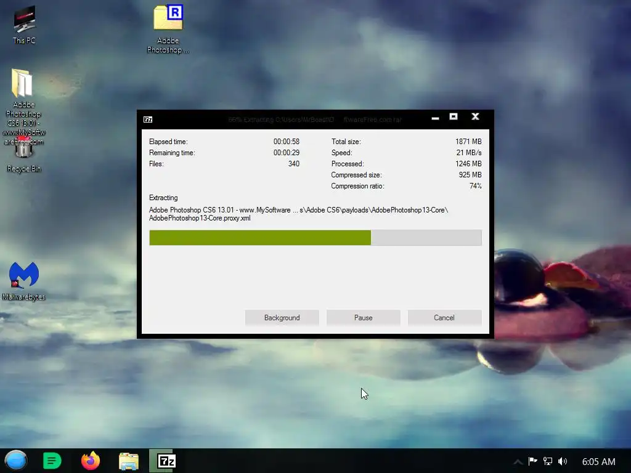Viewport: 631px width, 473px height.
Task: Launch Malwarebytes from the desktop
Action: coord(24,281)
